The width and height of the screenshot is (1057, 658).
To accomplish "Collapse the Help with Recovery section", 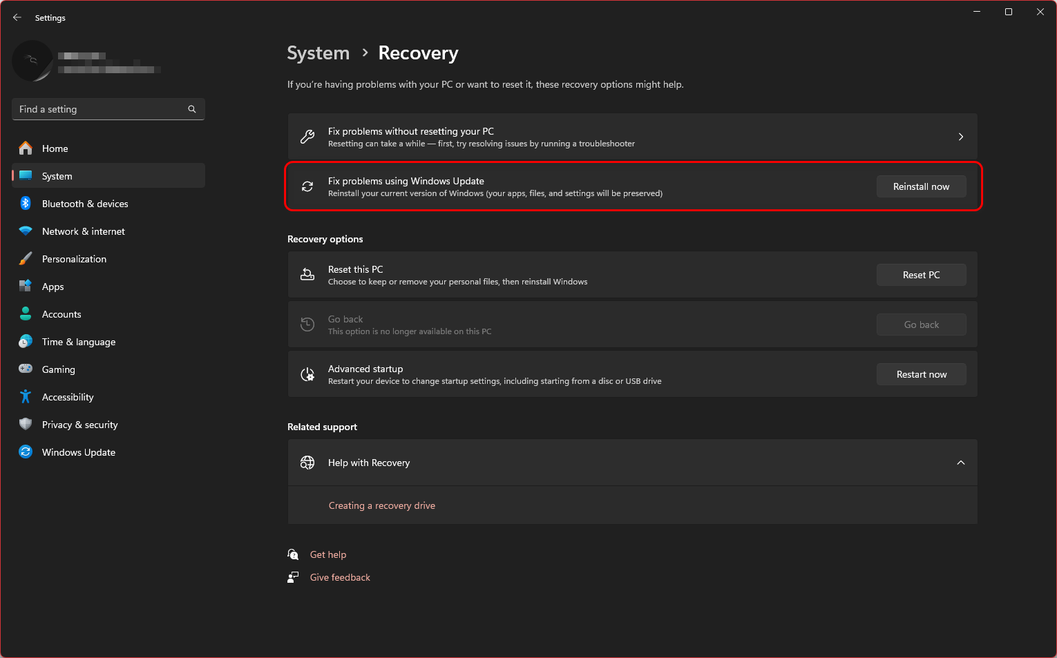I will 960,463.
